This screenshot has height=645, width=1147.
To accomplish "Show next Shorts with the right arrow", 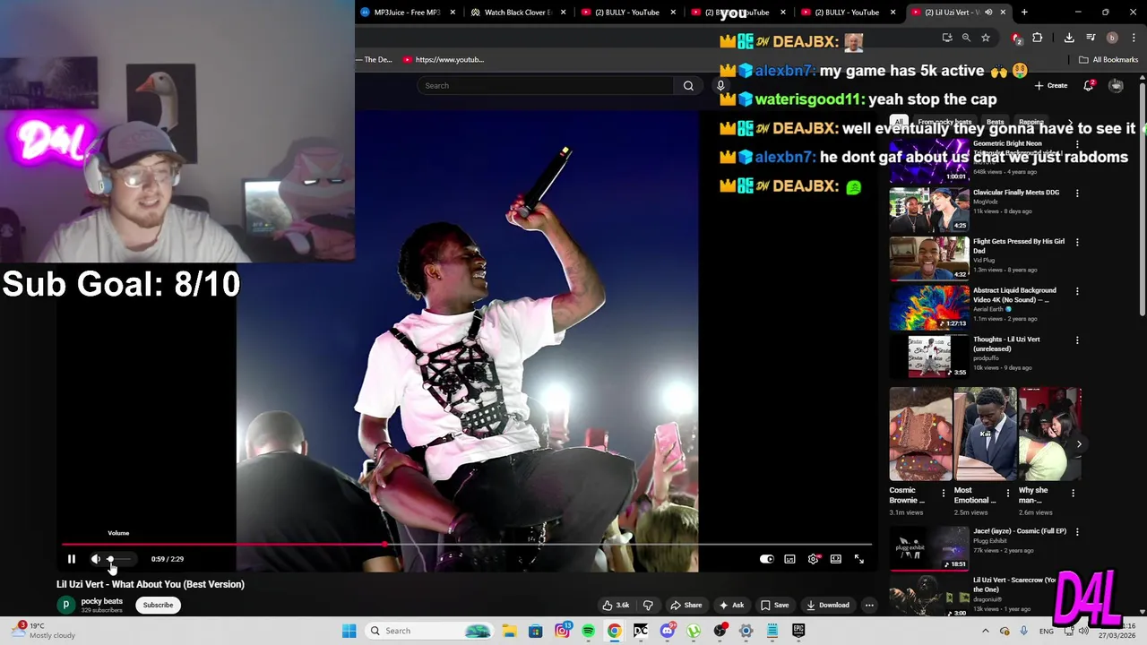I will click(x=1079, y=444).
